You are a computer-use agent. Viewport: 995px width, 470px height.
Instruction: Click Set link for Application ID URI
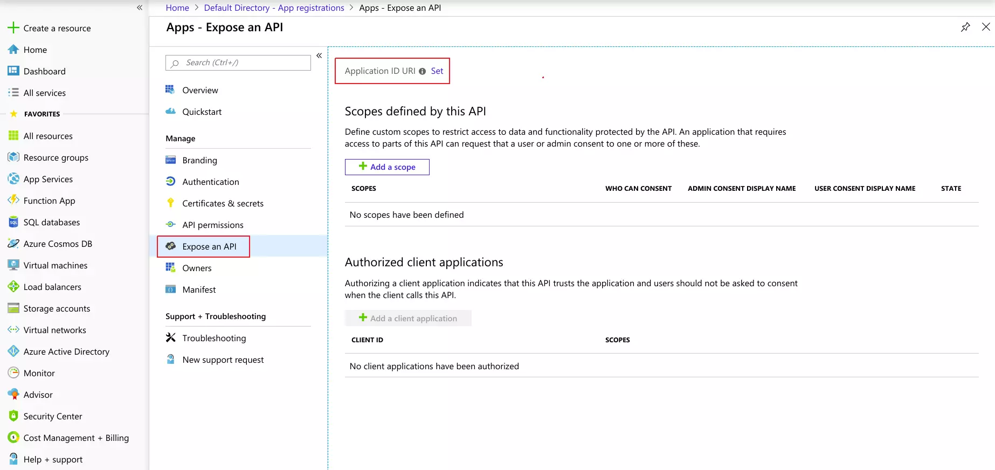tap(437, 71)
